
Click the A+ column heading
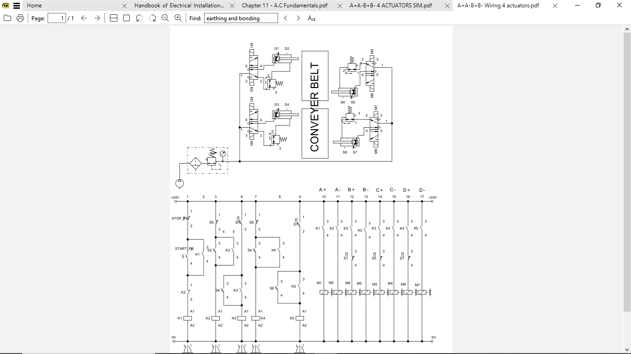click(322, 190)
